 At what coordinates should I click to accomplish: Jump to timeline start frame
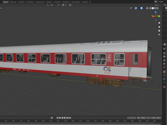57,118
